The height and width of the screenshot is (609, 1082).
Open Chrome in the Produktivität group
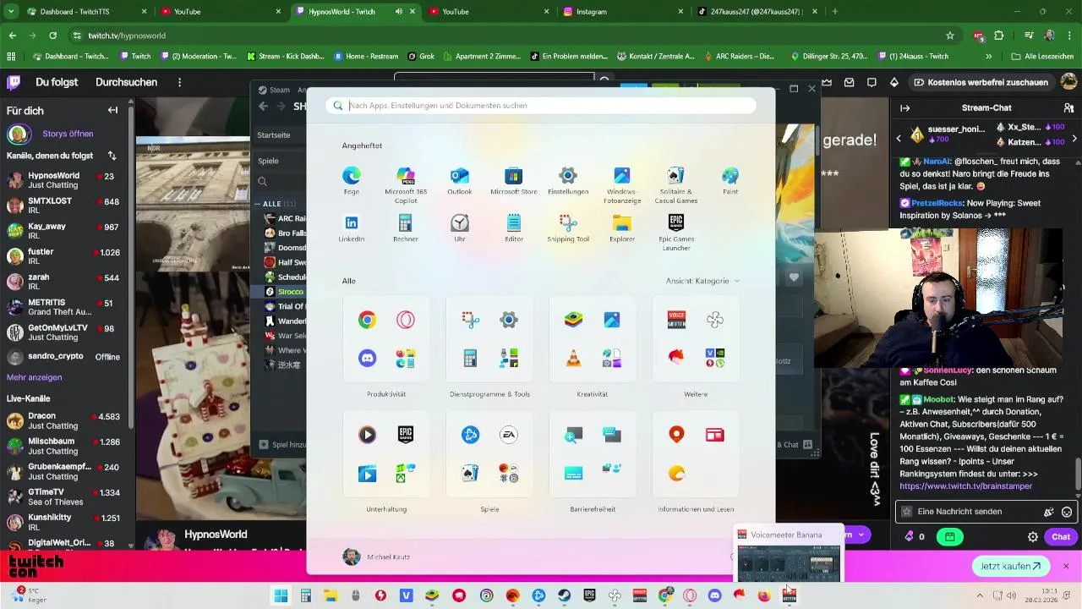[367, 320]
